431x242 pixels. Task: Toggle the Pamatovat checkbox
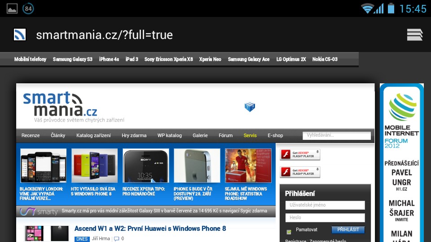click(x=289, y=232)
